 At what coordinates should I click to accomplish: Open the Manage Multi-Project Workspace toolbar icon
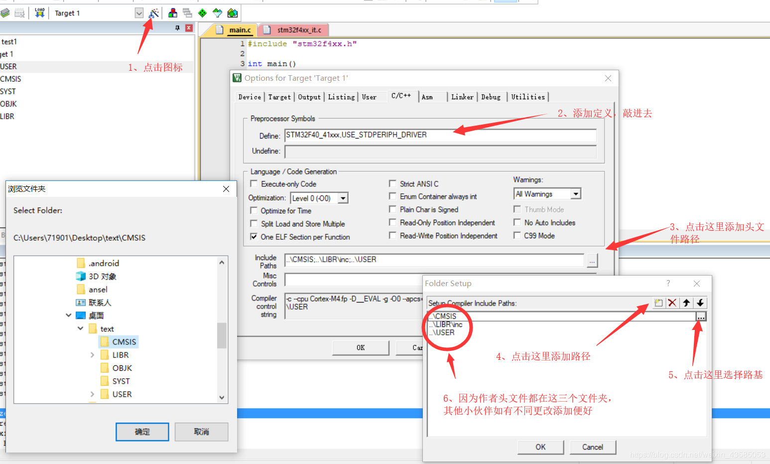coord(187,13)
